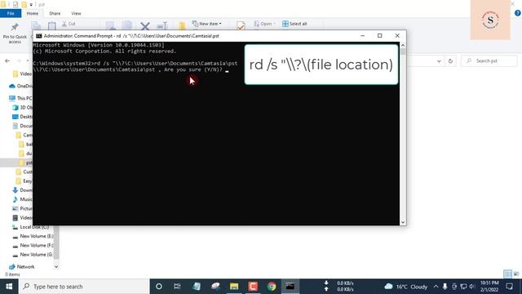Click the New item button in ribbon

(x=206, y=24)
